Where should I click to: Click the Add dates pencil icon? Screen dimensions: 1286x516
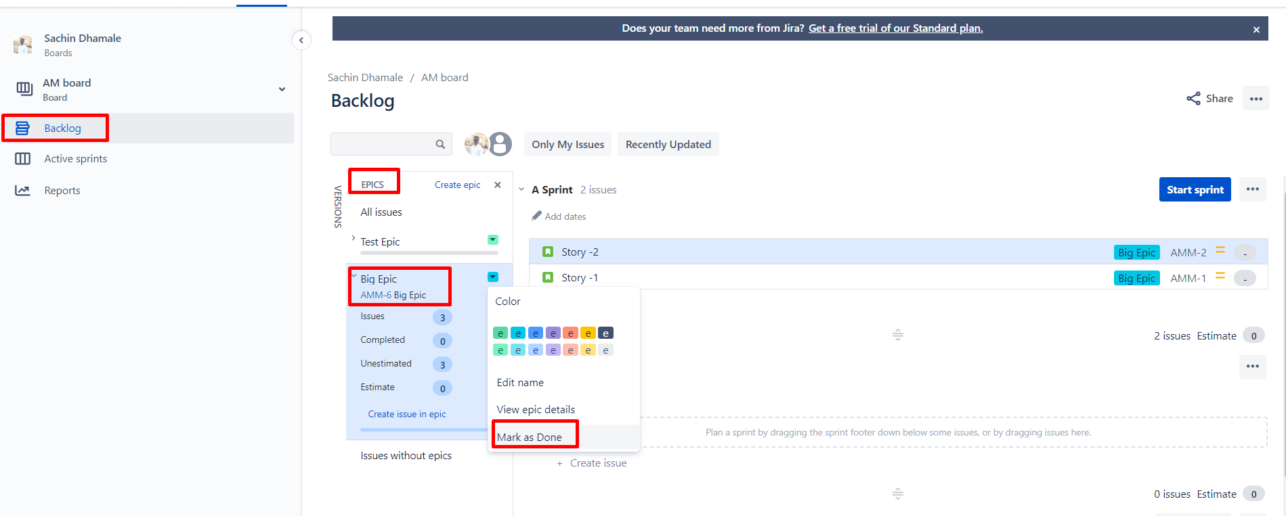click(x=537, y=216)
